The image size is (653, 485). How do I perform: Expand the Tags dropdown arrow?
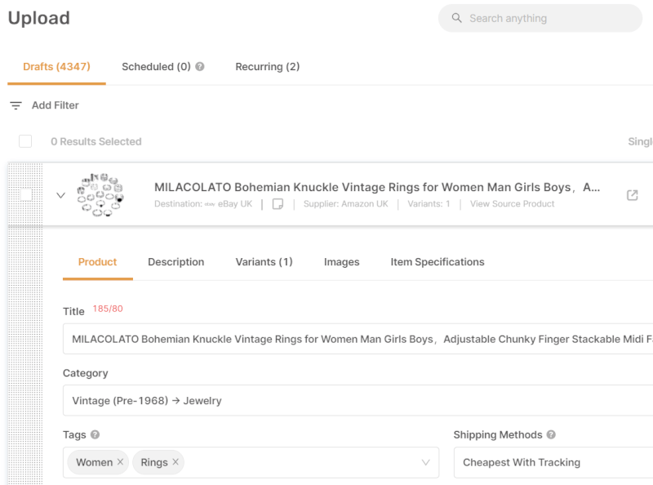[x=425, y=462]
